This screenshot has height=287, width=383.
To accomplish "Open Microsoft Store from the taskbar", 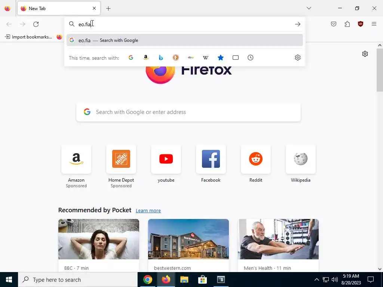I will click(x=202, y=280).
